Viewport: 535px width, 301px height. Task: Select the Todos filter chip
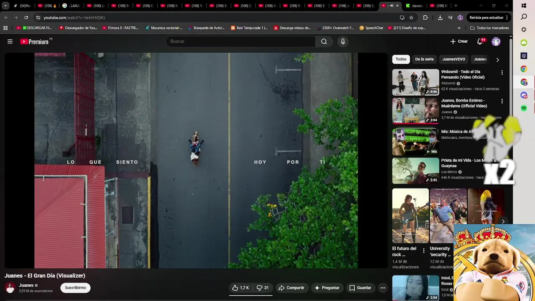tap(401, 59)
